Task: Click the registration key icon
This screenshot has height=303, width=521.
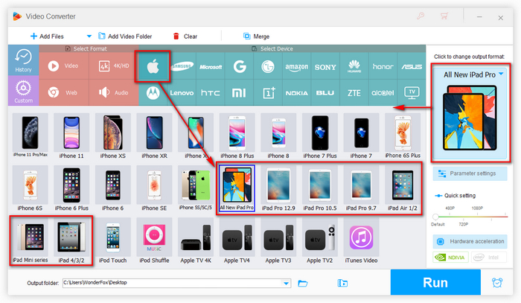Action: 421,16
